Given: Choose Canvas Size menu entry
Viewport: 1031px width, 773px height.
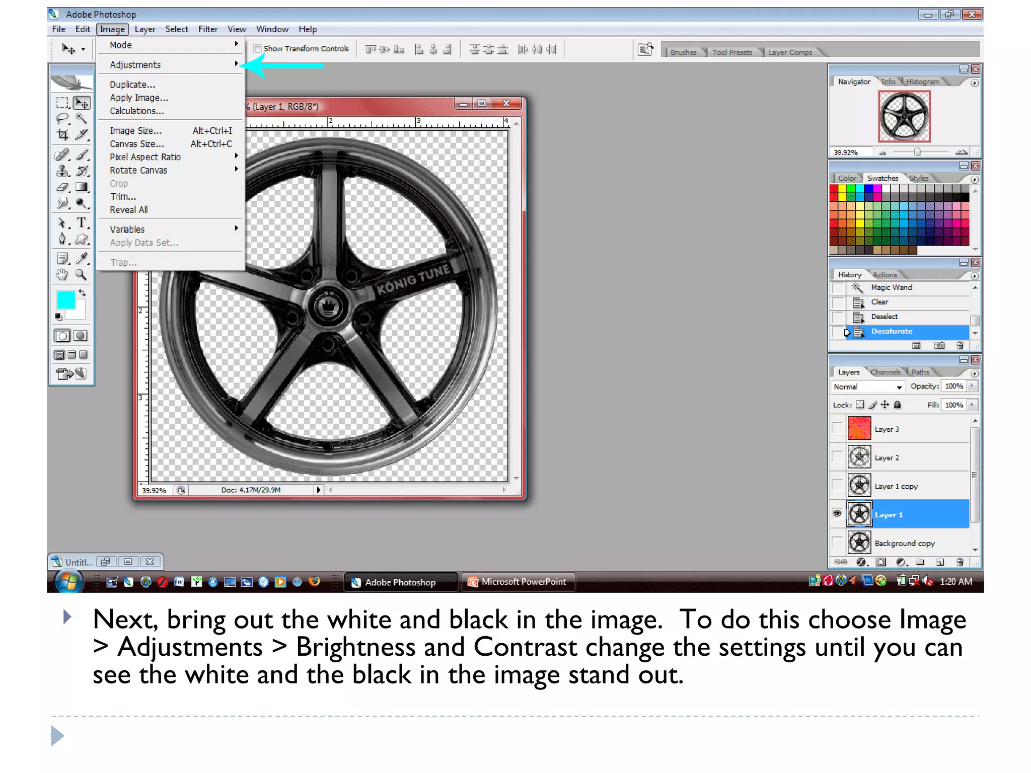Looking at the screenshot, I should 171,143.
